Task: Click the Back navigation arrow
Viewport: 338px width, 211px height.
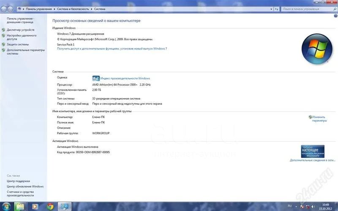Action: coord(4,9)
